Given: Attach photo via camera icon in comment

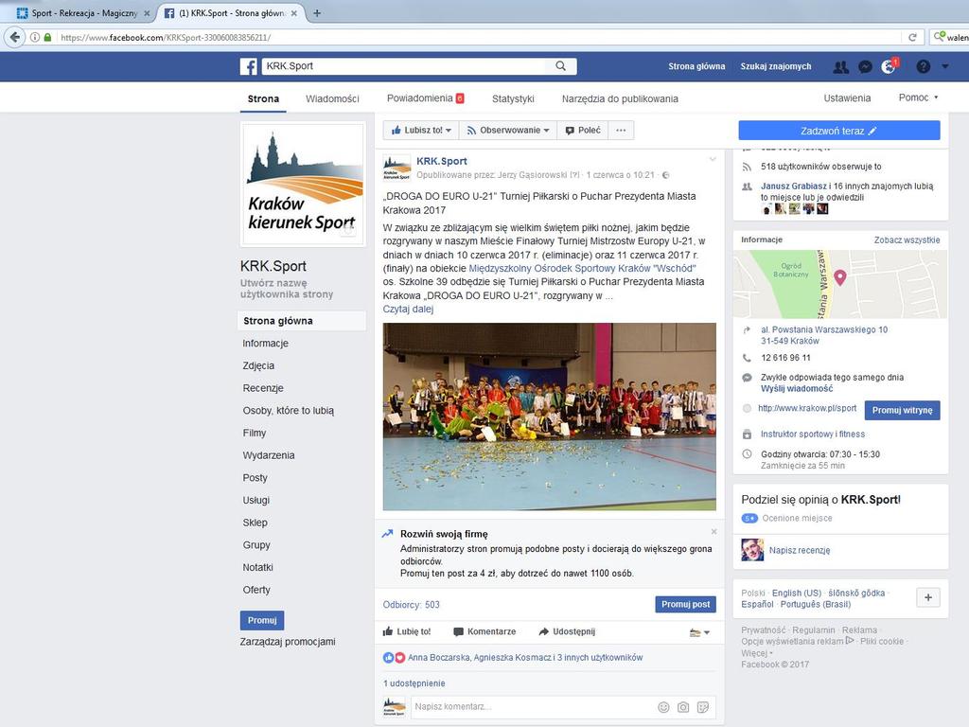Looking at the screenshot, I should click(683, 707).
